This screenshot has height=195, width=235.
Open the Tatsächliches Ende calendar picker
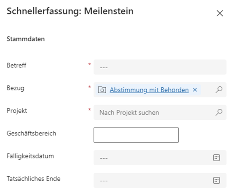[x=217, y=180]
